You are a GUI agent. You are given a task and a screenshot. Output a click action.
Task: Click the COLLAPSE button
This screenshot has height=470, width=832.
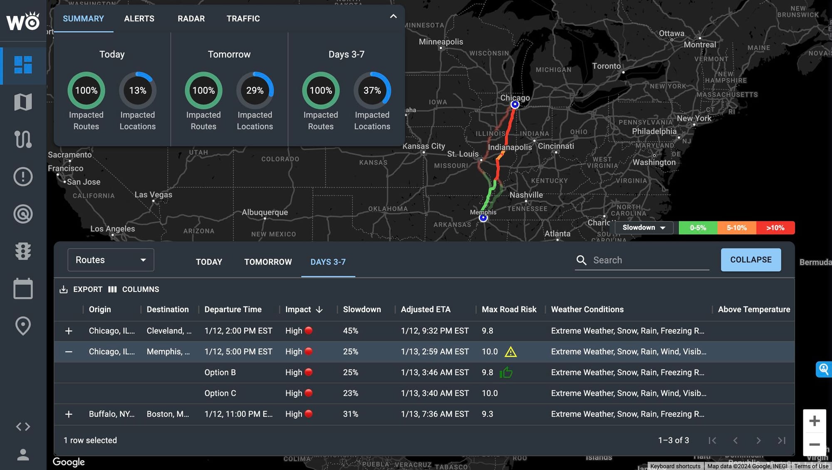[x=750, y=260]
